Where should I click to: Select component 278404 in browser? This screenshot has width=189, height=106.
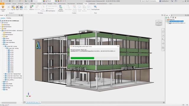pos(11,66)
